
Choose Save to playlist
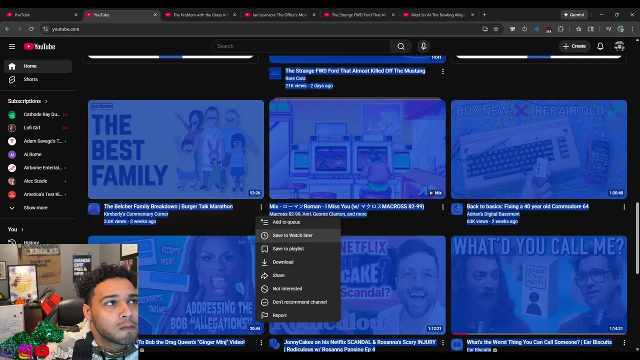298,248
